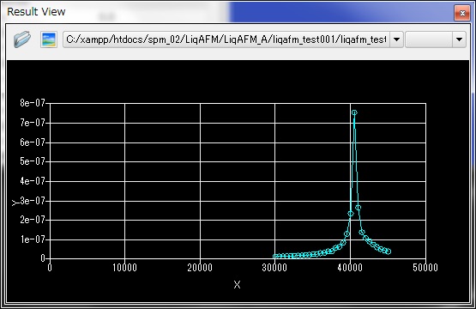Click the peak data point near 7.5e-07

(x=354, y=112)
